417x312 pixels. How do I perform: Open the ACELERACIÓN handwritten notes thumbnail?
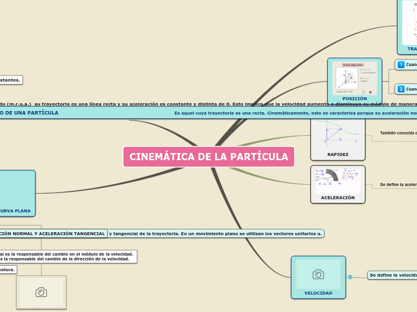pyautogui.click(x=337, y=180)
